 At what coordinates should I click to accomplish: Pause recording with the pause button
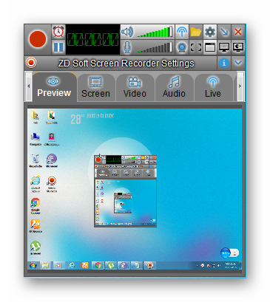(x=58, y=47)
